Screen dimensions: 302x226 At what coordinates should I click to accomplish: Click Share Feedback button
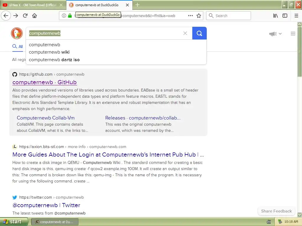[x=276, y=211]
